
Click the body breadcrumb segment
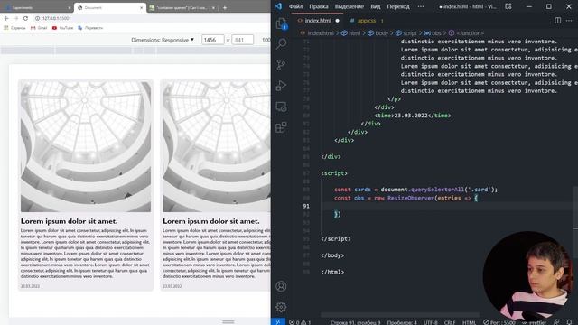pos(378,33)
